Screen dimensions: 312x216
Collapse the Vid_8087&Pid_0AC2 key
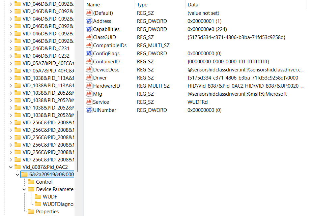point(11,167)
